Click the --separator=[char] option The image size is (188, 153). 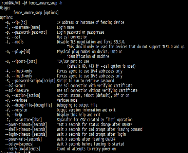click(x=27, y=120)
